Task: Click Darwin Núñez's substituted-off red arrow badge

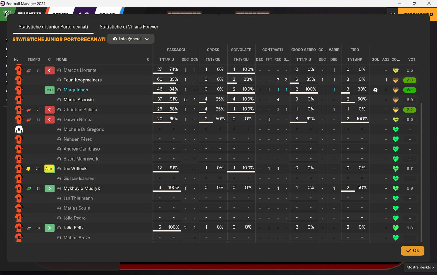Action: pyautogui.click(x=49, y=120)
